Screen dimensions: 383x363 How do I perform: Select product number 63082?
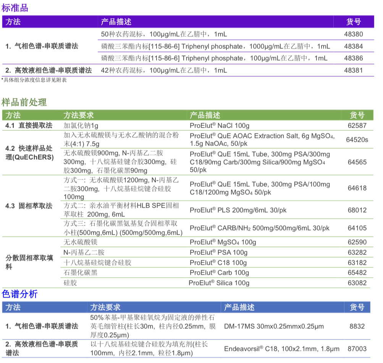357,283
